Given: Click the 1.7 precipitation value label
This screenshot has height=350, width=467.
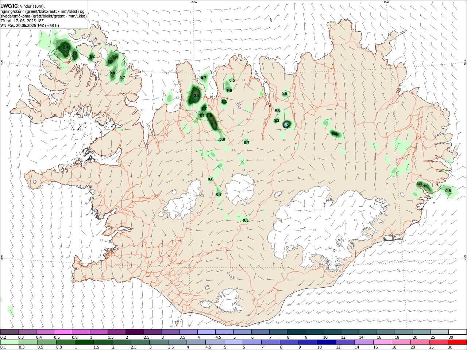Looking at the screenshot, I should coord(204,108).
